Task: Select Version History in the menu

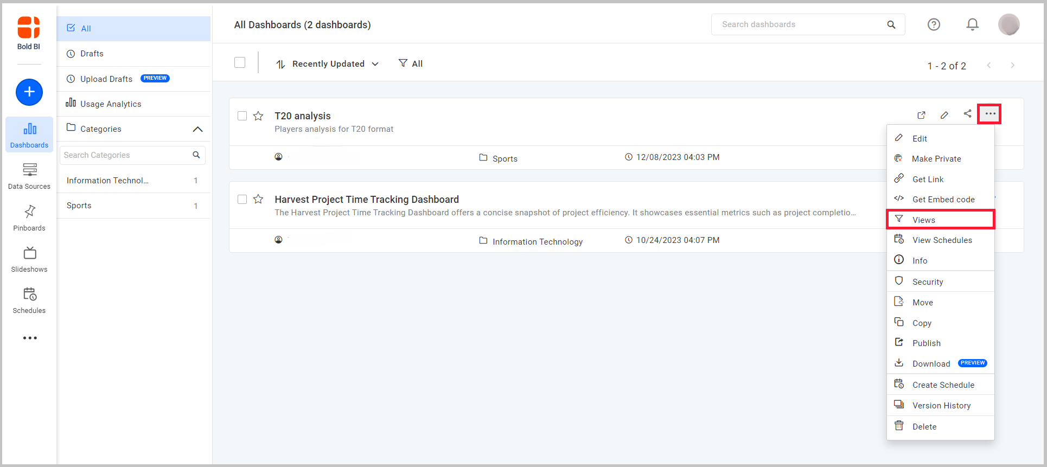Action: tap(941, 406)
